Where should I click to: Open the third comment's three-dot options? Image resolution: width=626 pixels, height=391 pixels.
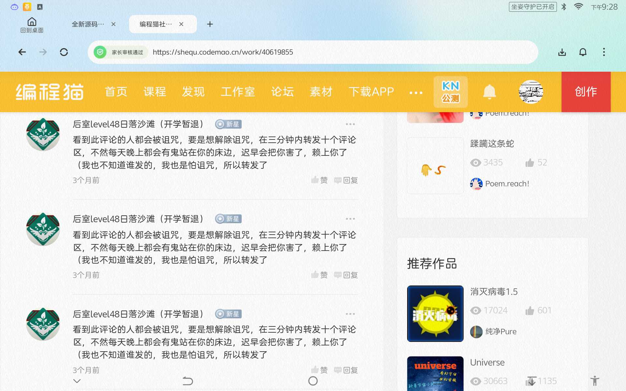coord(350,314)
